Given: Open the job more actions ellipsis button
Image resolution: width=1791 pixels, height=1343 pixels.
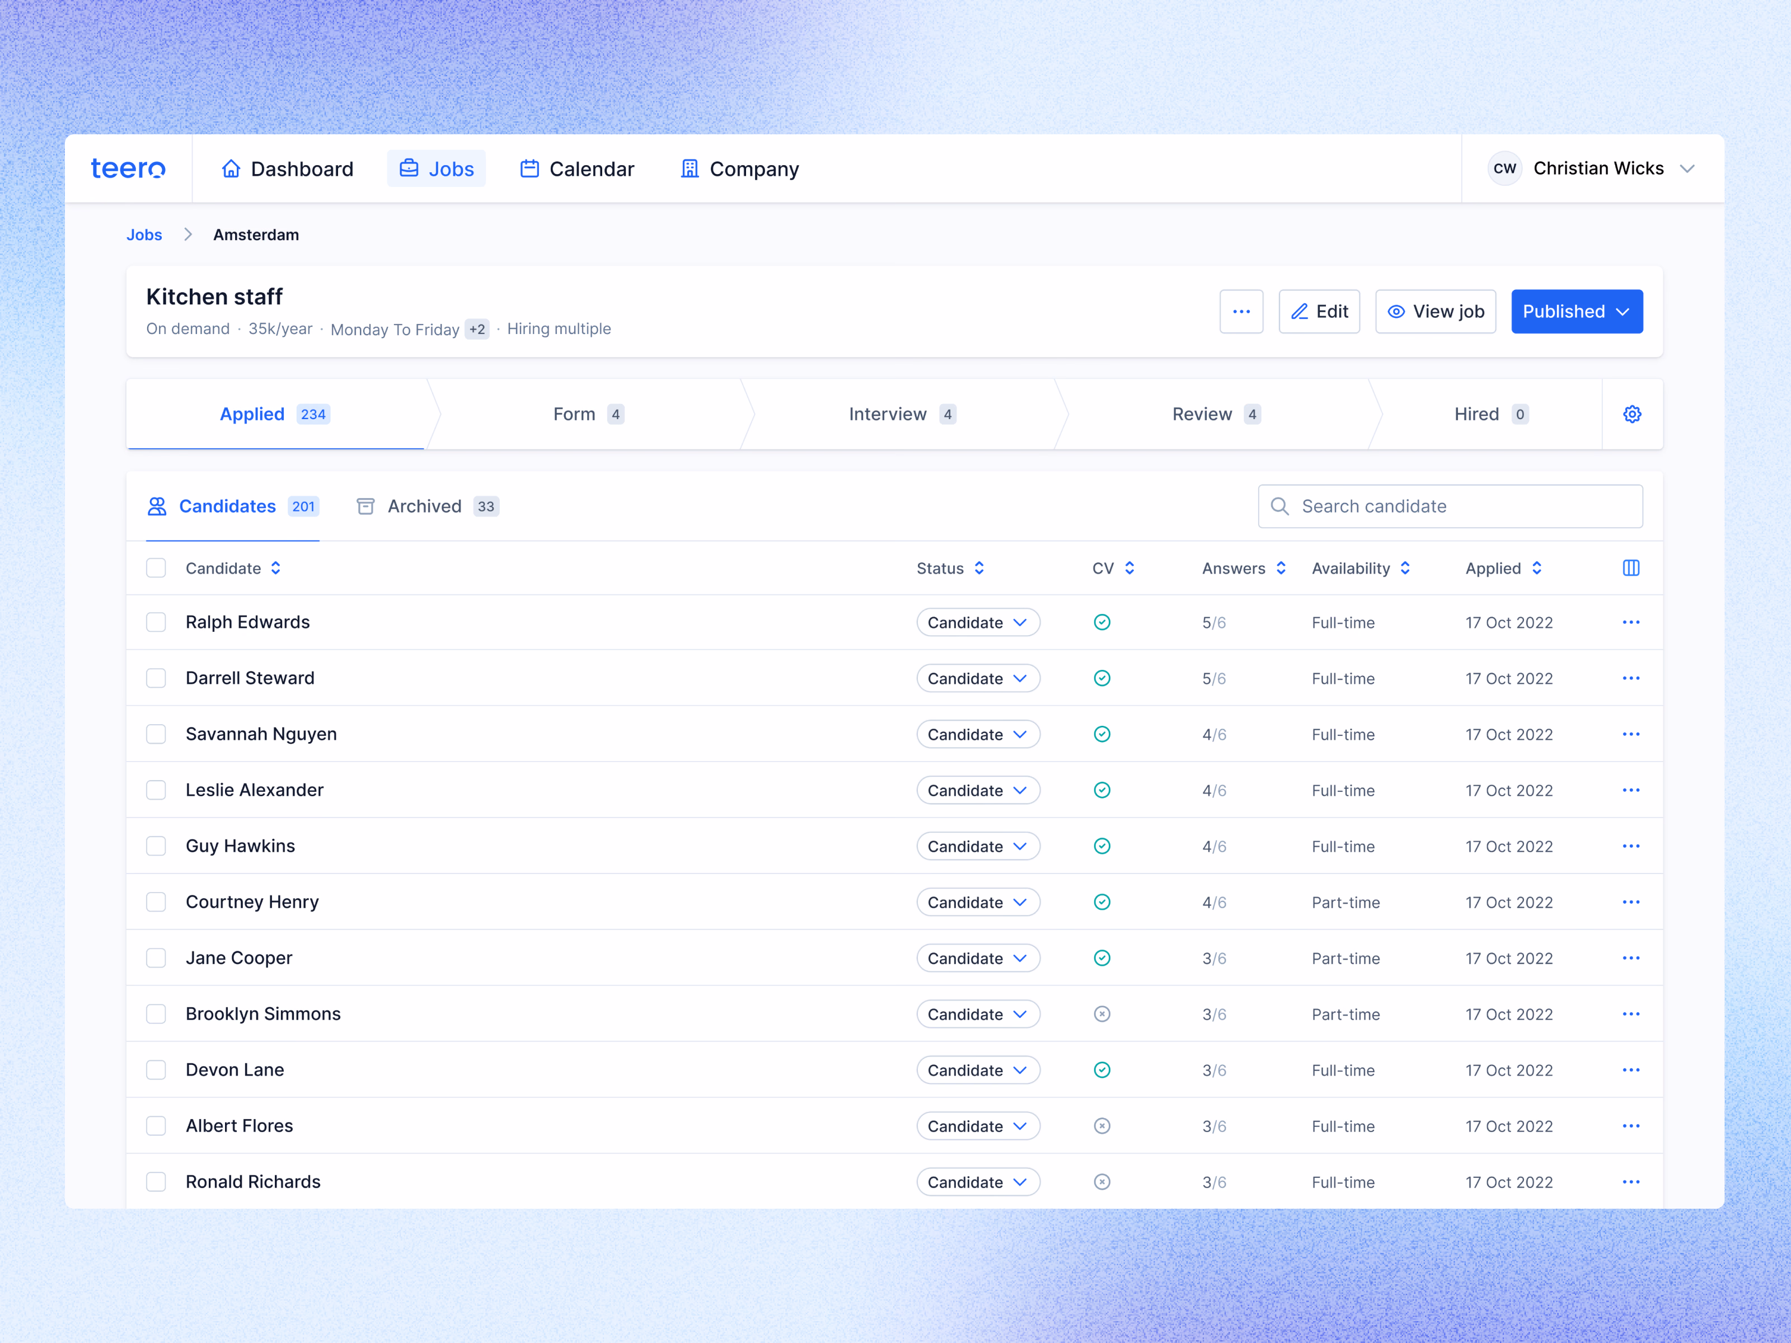Looking at the screenshot, I should pyautogui.click(x=1241, y=311).
